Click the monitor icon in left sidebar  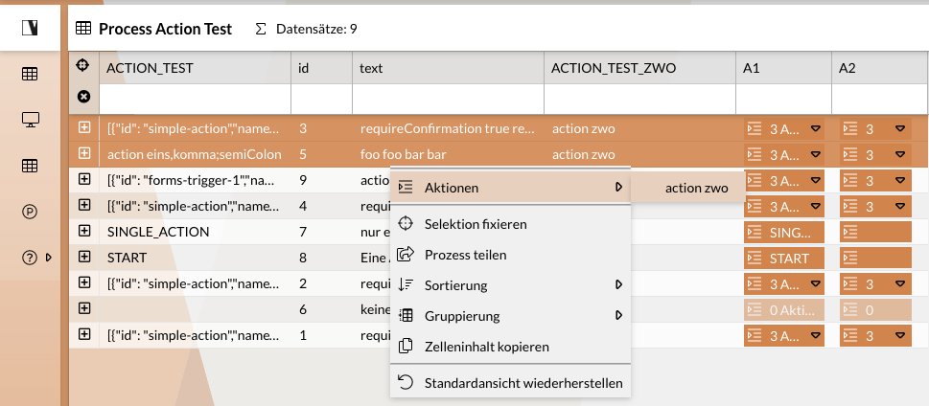pos(30,120)
